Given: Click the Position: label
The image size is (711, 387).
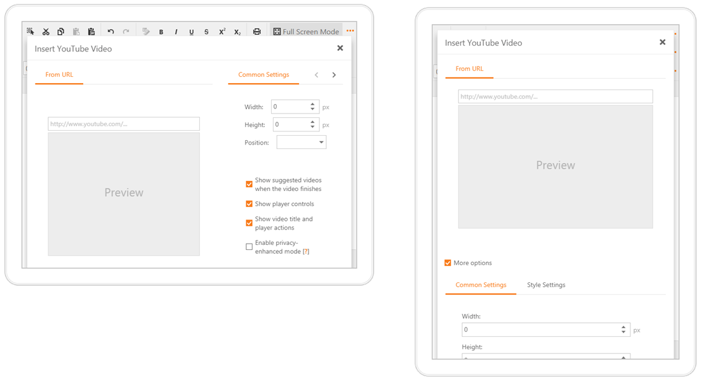Looking at the screenshot, I should pyautogui.click(x=256, y=143).
